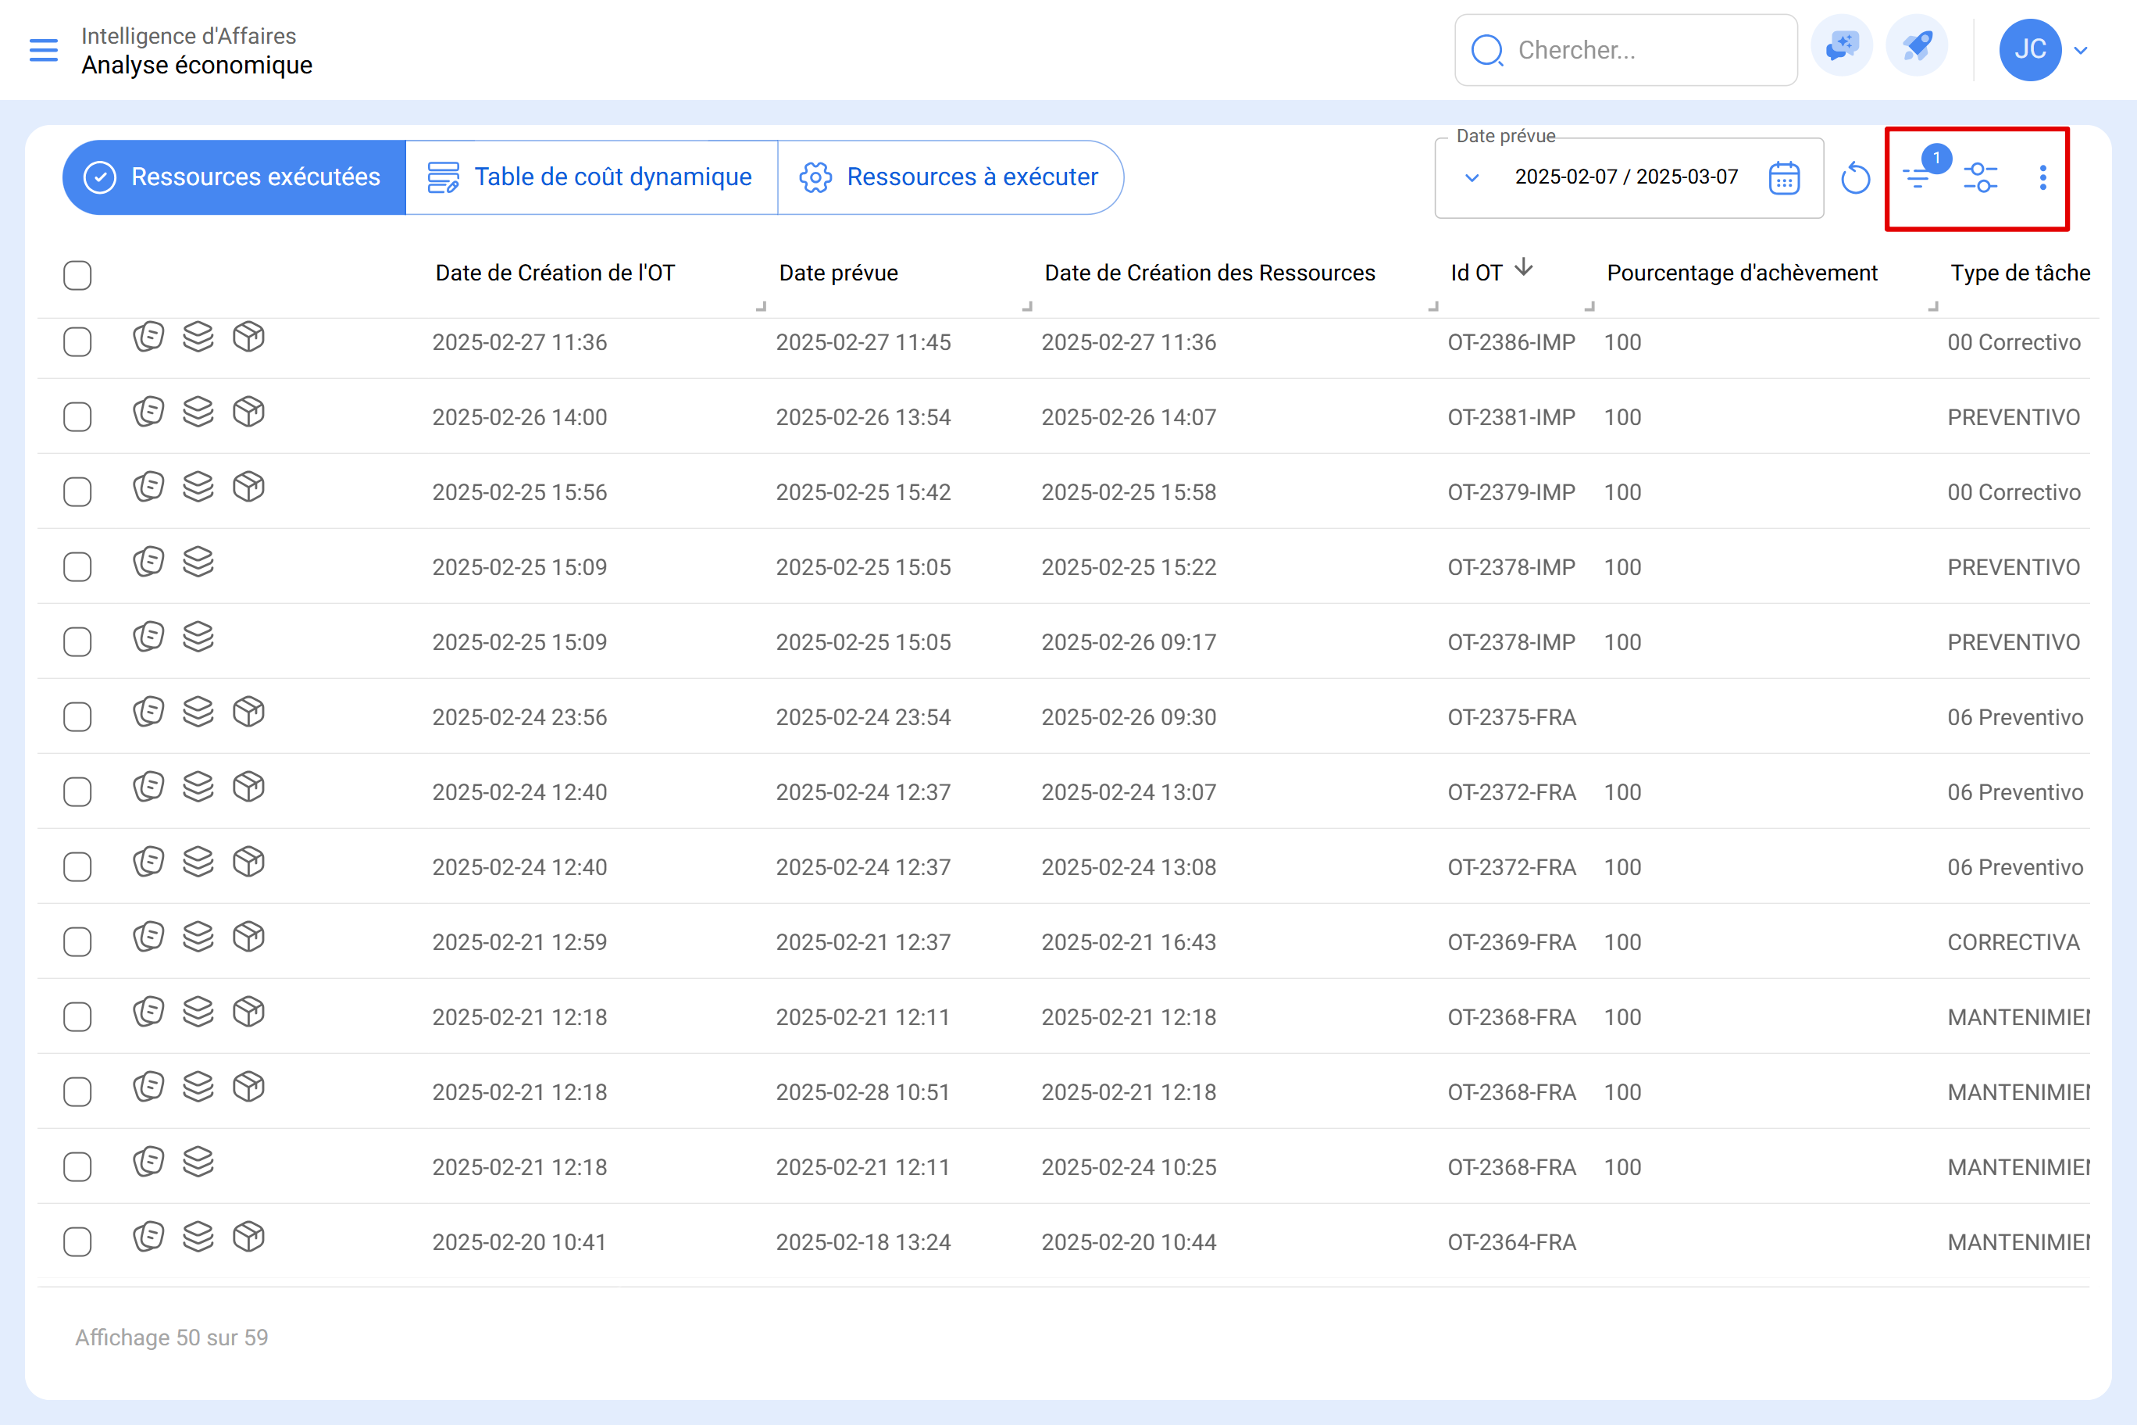This screenshot has width=2137, height=1425.
Task: Click the Id OT sort arrow
Action: click(1524, 268)
